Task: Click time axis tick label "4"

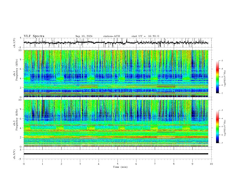Action: (x=99, y=164)
